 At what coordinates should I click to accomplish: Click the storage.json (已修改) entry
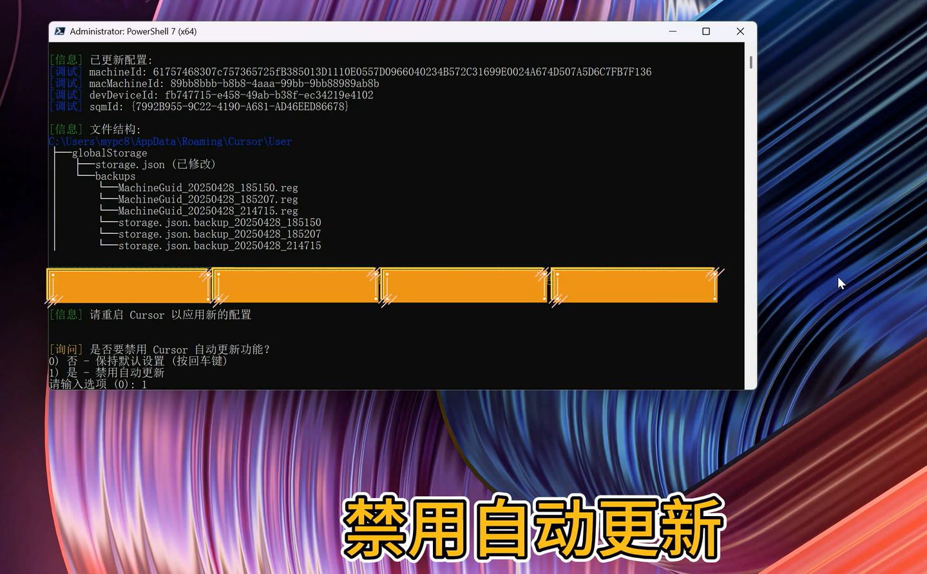pyautogui.click(x=155, y=165)
